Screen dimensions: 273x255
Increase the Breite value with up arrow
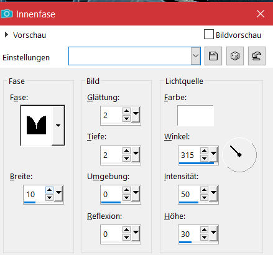tap(49, 190)
